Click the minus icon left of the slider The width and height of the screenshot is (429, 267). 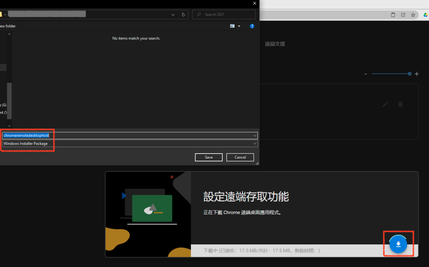coord(366,74)
